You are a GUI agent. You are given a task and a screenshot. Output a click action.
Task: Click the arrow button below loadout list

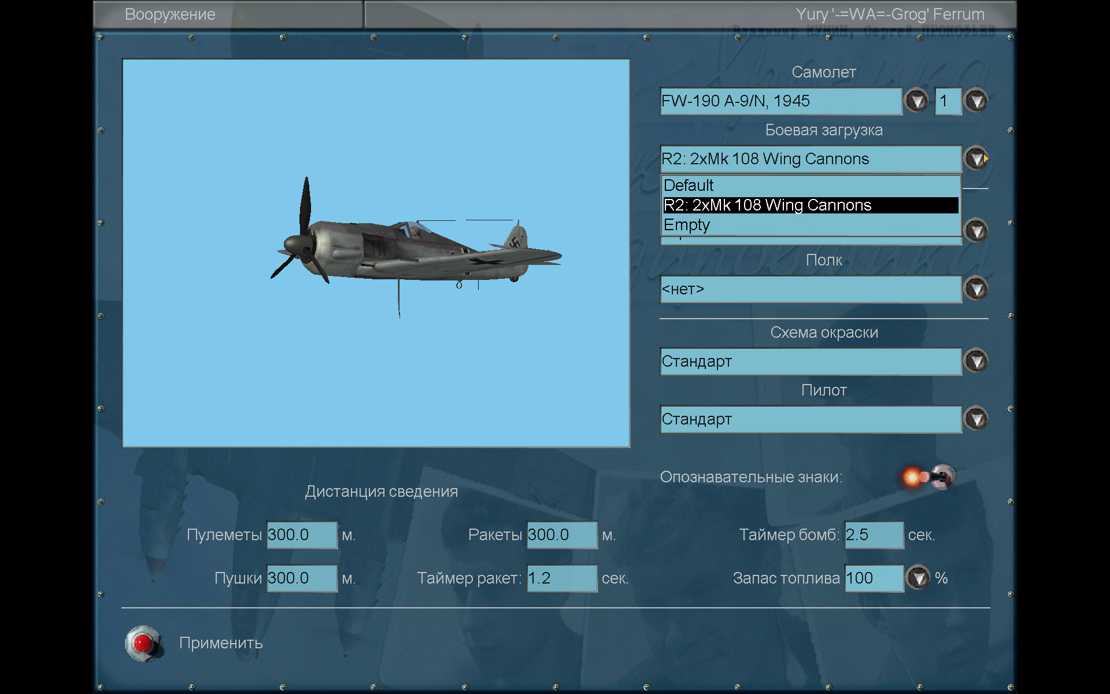pos(976,231)
